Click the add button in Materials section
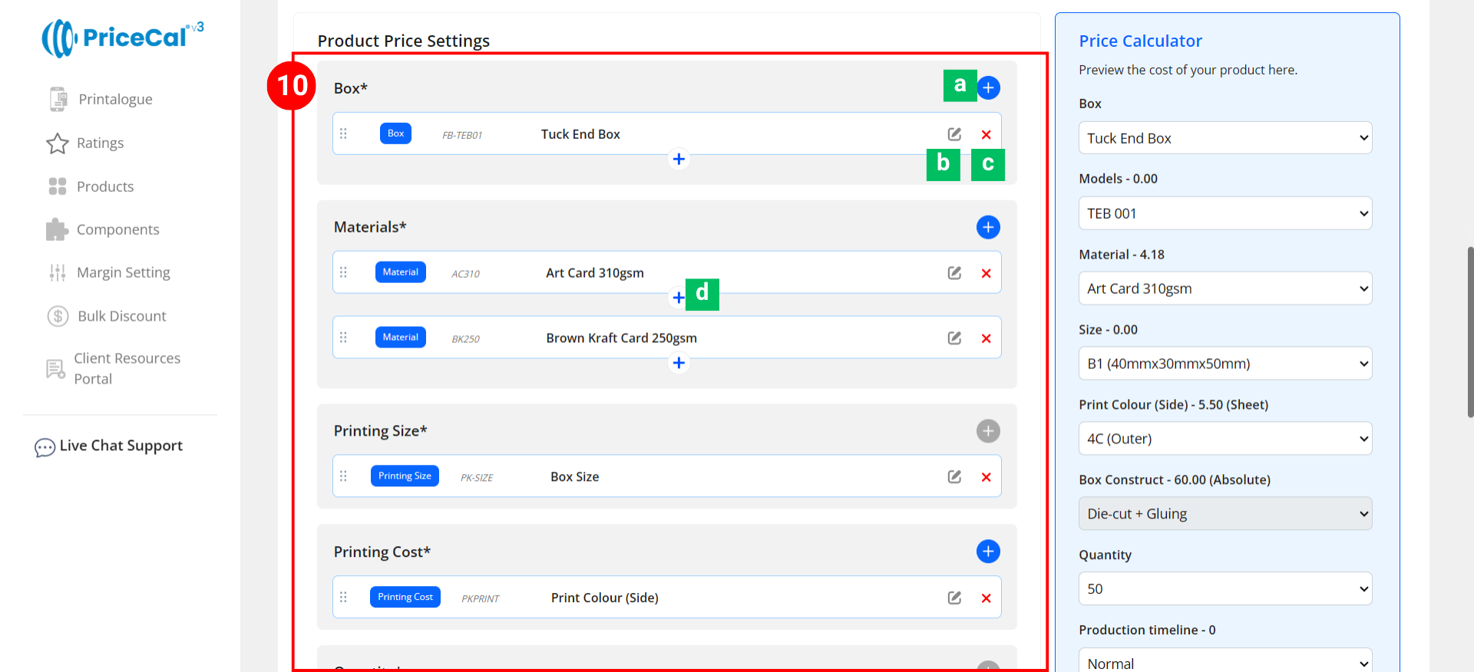 pyautogui.click(x=988, y=227)
